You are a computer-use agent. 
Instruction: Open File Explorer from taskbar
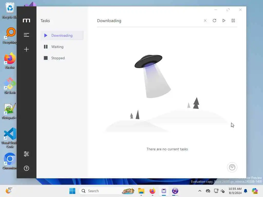[141, 191]
